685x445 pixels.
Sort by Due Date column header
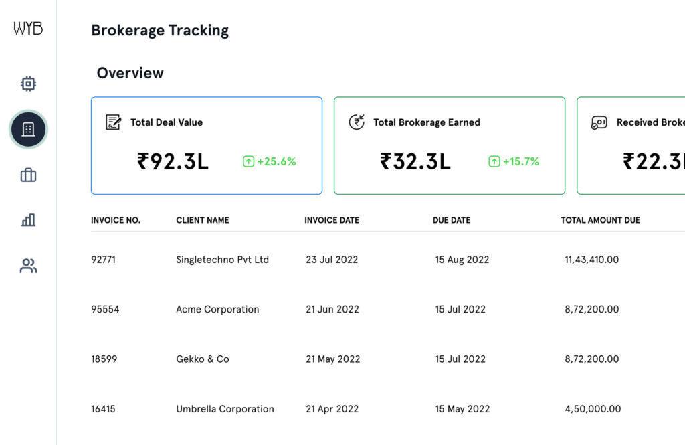click(x=452, y=220)
